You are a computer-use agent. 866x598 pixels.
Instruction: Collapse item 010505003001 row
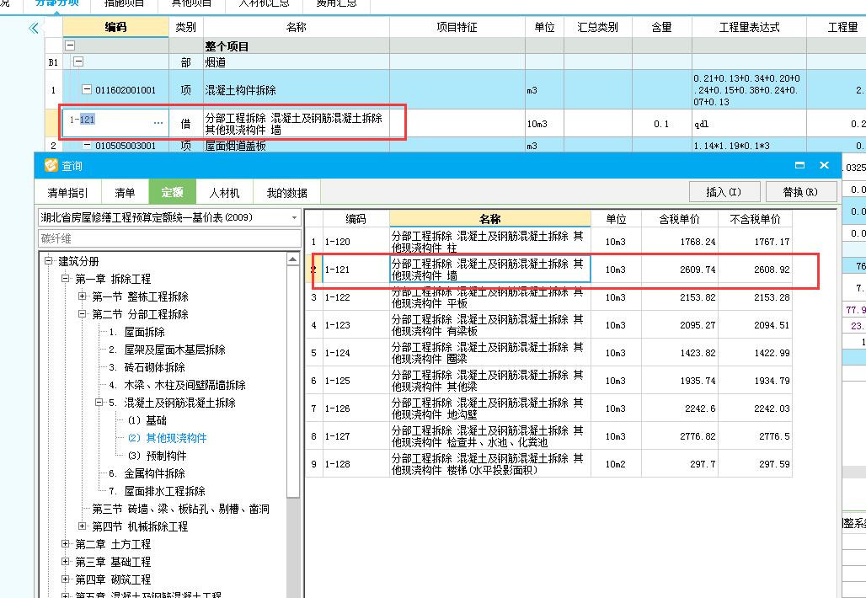pyautogui.click(x=87, y=146)
